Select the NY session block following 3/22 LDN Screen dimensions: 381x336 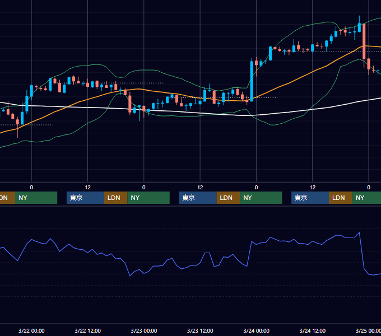(x=148, y=198)
